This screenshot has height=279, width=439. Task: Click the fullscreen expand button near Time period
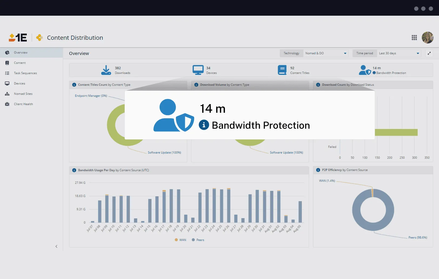tap(429, 53)
